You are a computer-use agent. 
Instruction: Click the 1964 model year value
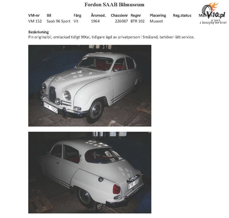pyautogui.click(x=95, y=21)
